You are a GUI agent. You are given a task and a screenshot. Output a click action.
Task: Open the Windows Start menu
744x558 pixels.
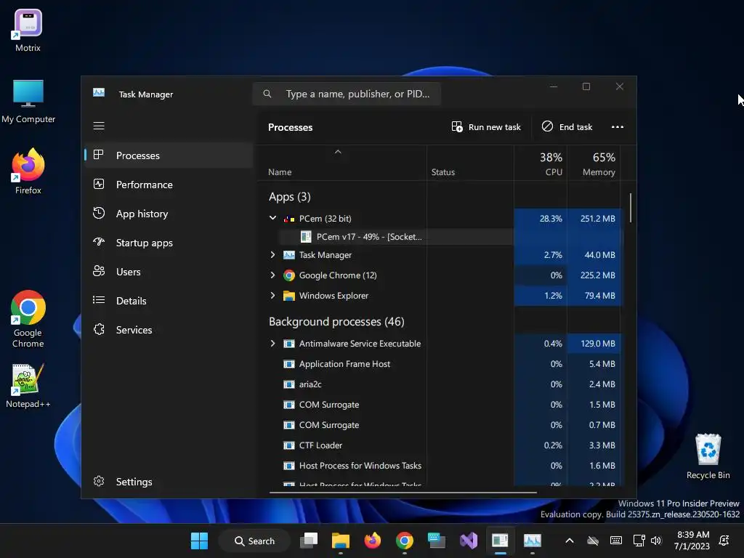199,541
